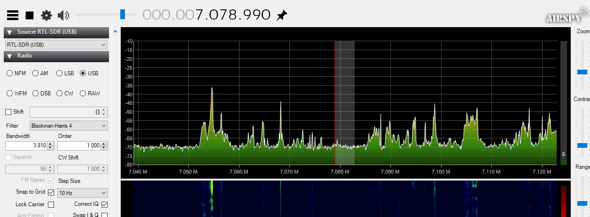Select the USB demodulation mode
This screenshot has width=590, height=217.
[89, 73]
